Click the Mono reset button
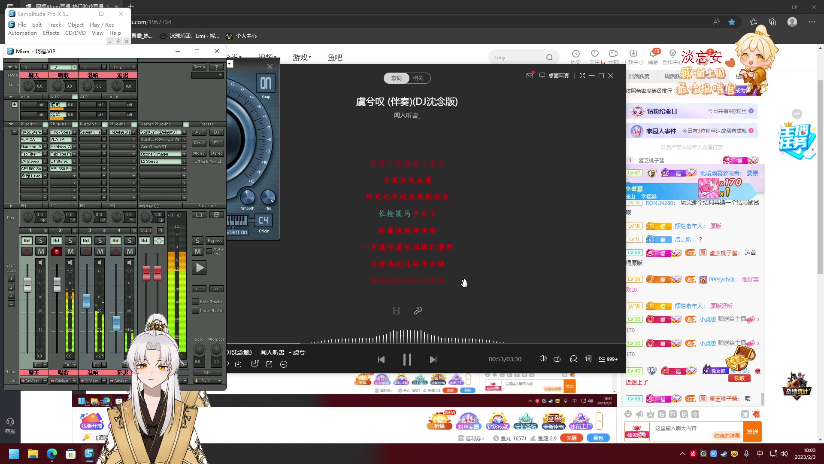The image size is (824, 464). 199,153
